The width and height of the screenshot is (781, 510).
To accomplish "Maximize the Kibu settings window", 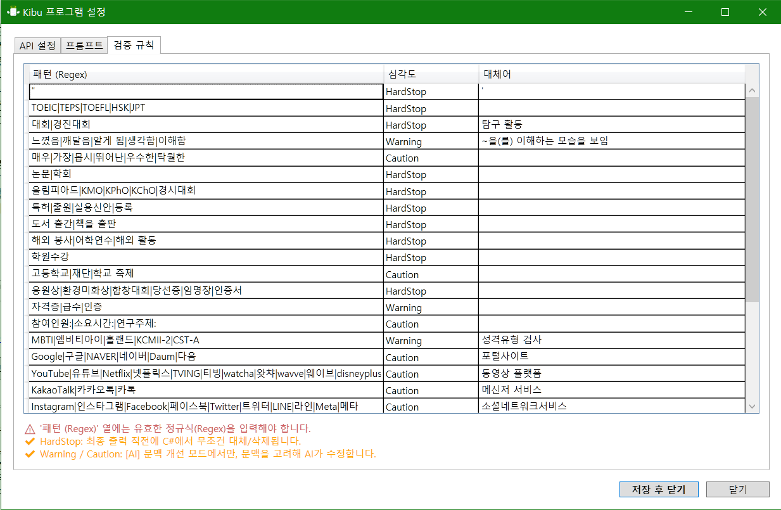I will click(x=725, y=12).
